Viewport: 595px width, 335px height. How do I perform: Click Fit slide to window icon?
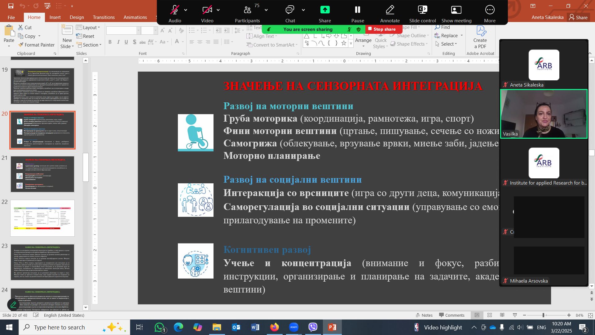590,315
